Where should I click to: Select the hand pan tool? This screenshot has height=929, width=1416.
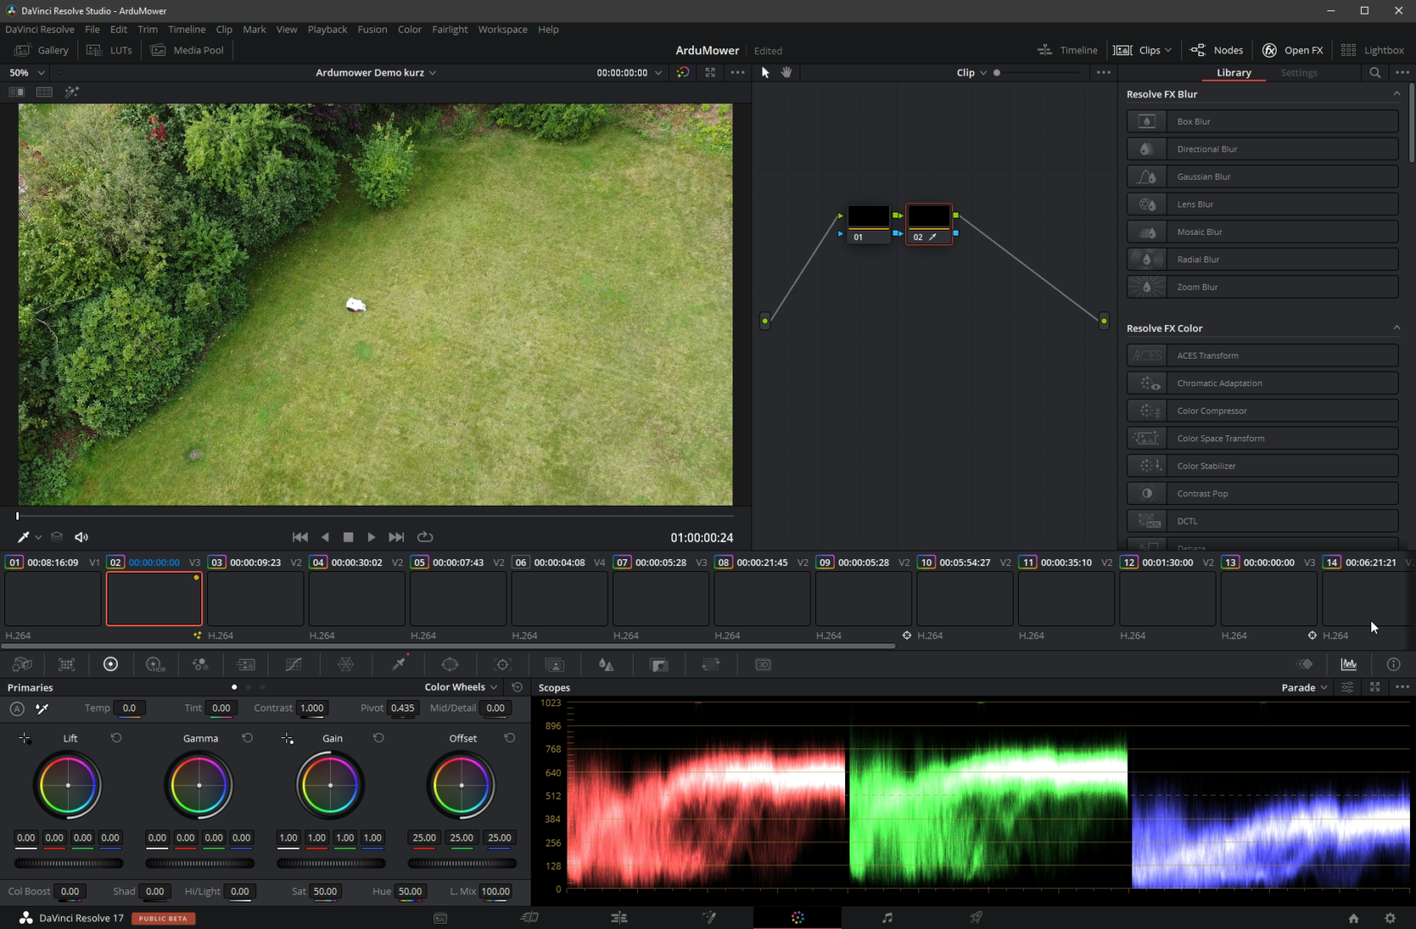coord(786,72)
